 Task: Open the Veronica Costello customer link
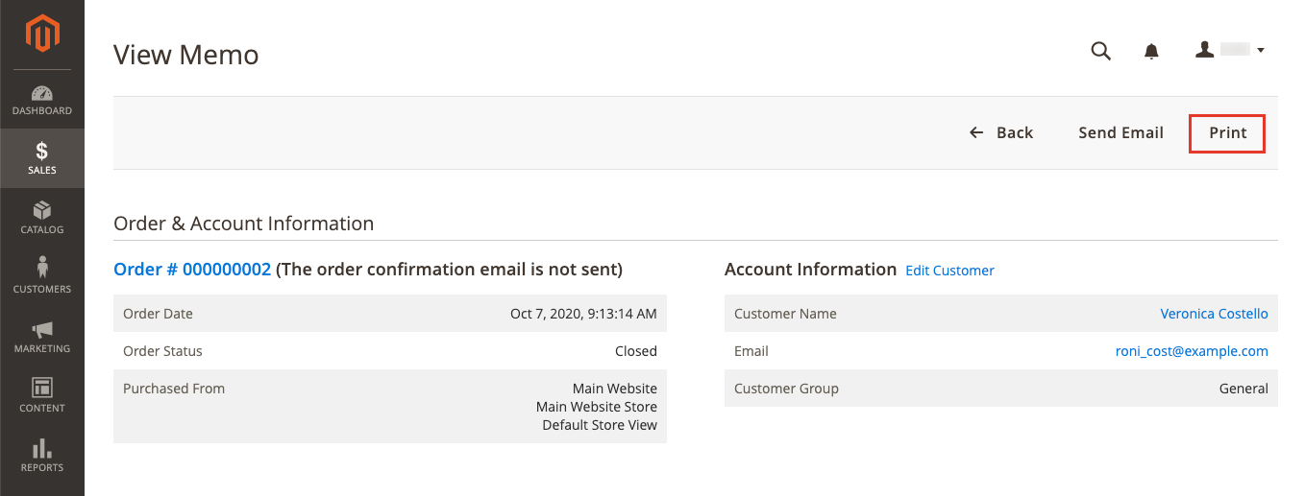click(1214, 314)
